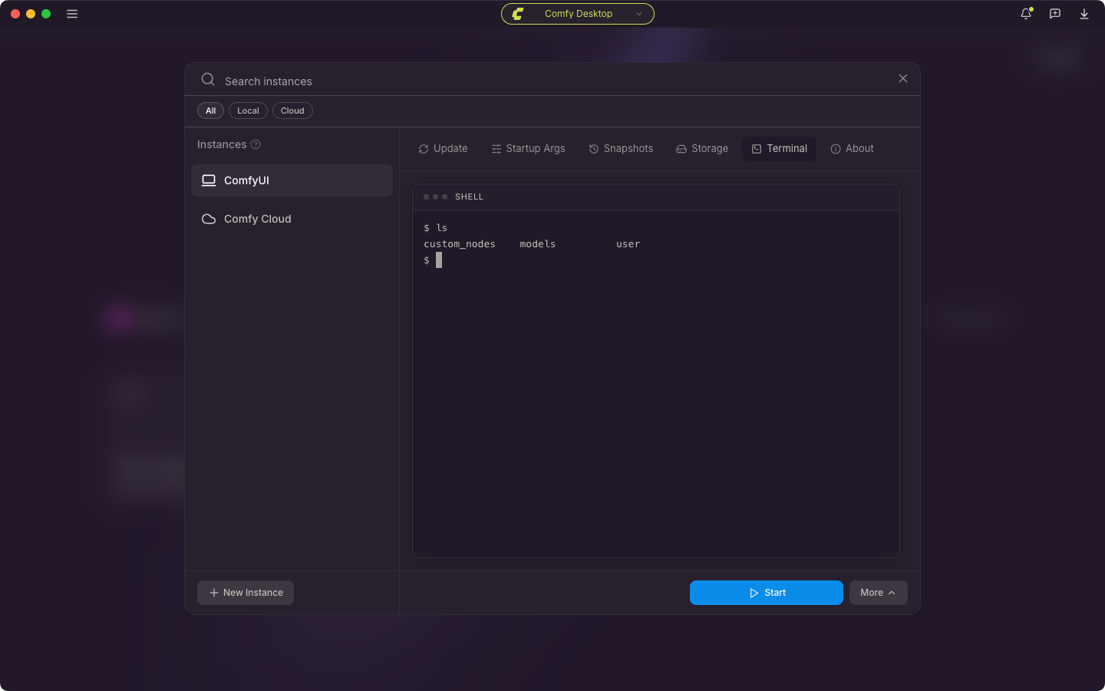This screenshot has height=691, width=1105.
Task: Click models in terminal output
Action: click(x=537, y=244)
